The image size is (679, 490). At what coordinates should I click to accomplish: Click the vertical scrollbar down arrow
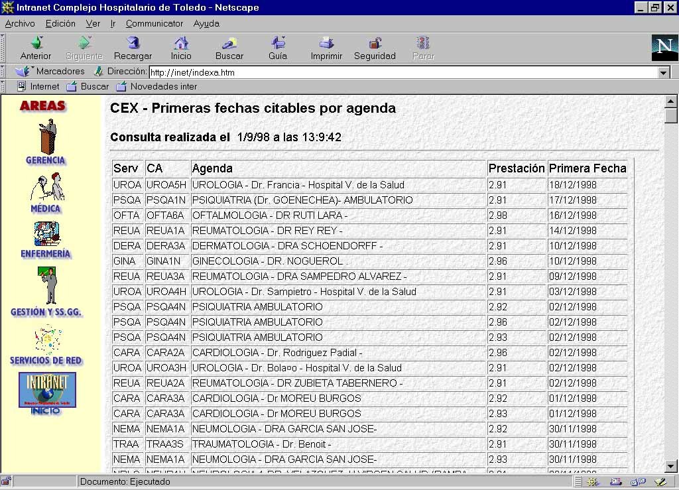pyautogui.click(x=670, y=466)
